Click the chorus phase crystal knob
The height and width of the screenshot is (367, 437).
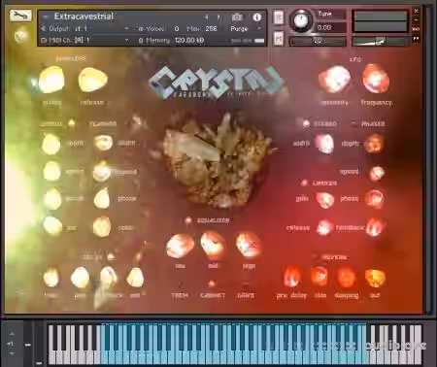52,199
